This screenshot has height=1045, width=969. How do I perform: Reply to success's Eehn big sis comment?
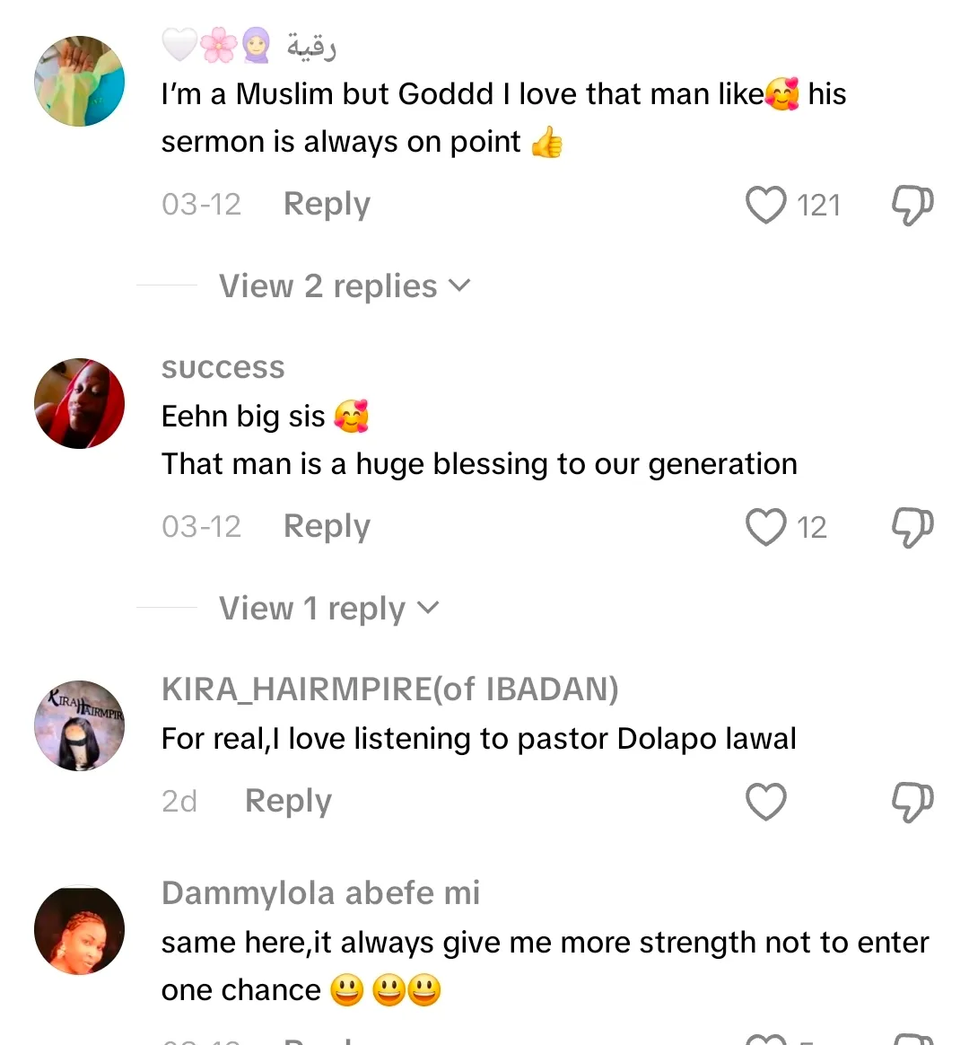click(327, 527)
